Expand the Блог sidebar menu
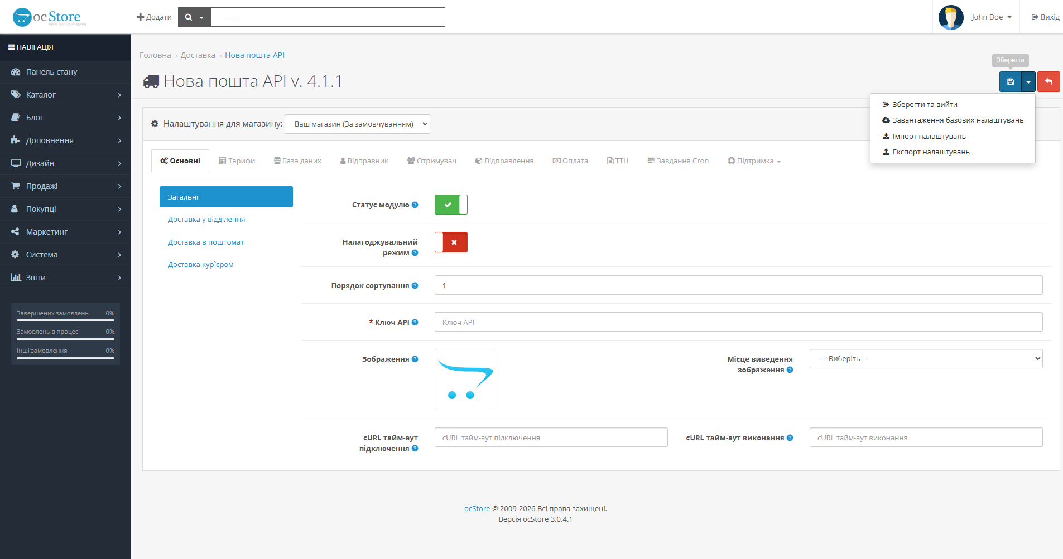Viewport: 1063px width, 559px height. (x=65, y=118)
